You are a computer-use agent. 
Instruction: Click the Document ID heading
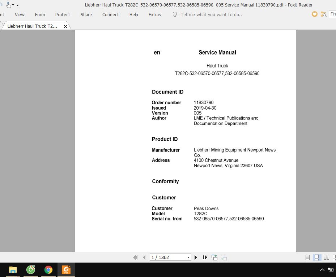click(x=167, y=92)
